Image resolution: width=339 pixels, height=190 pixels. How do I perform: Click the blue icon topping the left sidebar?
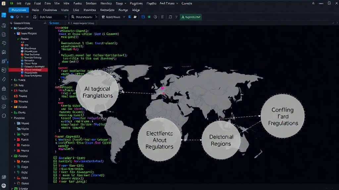point(4,15)
